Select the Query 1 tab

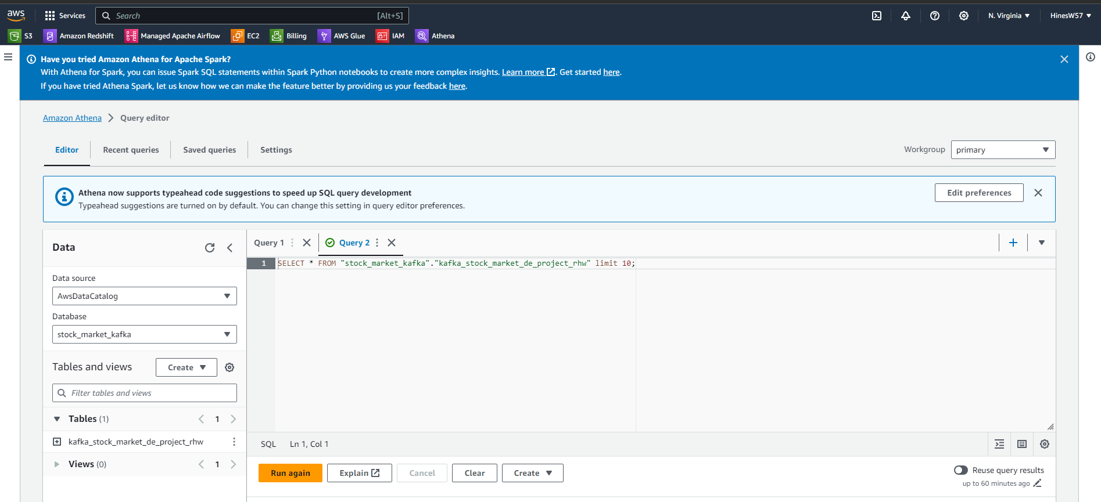point(269,243)
